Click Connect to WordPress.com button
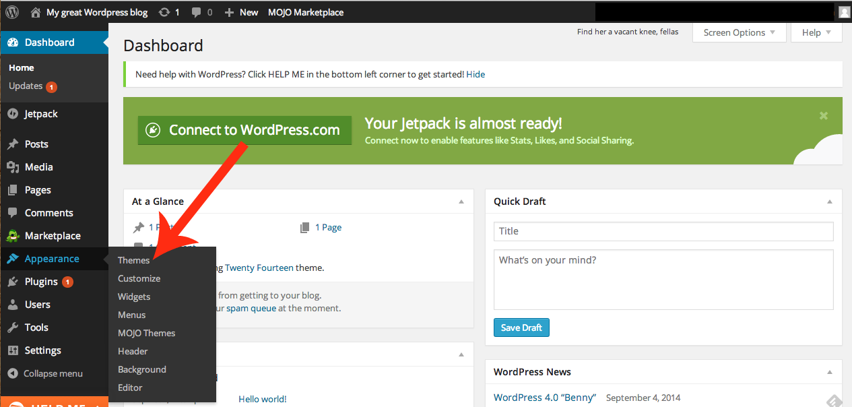This screenshot has width=852, height=407. tap(244, 130)
